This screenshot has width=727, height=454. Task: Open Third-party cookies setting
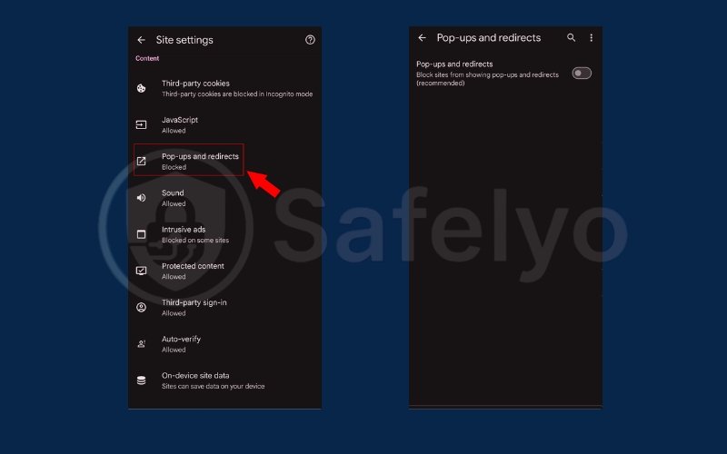pyautogui.click(x=224, y=88)
